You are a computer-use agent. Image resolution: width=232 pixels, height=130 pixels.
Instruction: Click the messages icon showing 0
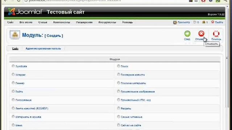point(195,22)
